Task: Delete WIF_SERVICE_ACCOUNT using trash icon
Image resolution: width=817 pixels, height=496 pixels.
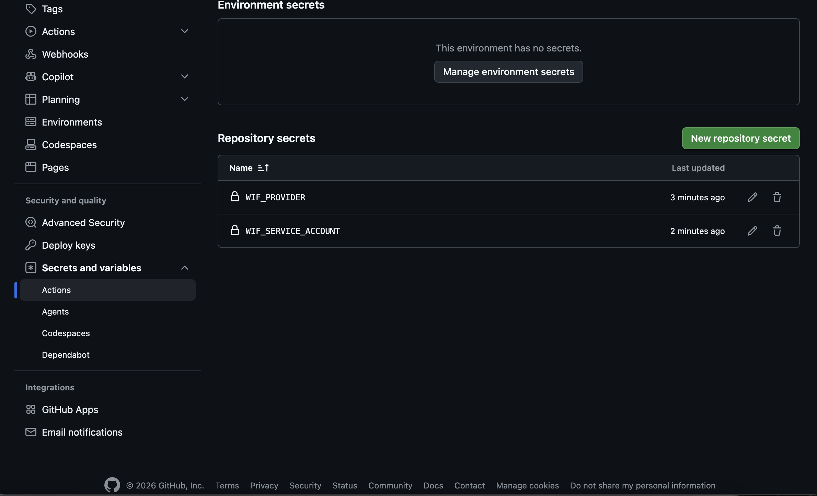Action: [x=777, y=231]
